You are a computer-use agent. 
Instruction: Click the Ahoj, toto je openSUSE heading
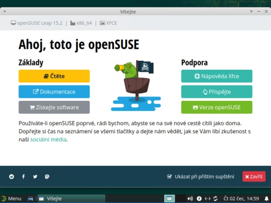pyautogui.click(x=79, y=45)
